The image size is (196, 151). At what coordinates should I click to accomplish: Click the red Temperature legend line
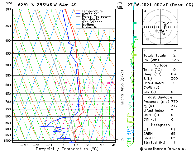(x=78, y=11)
